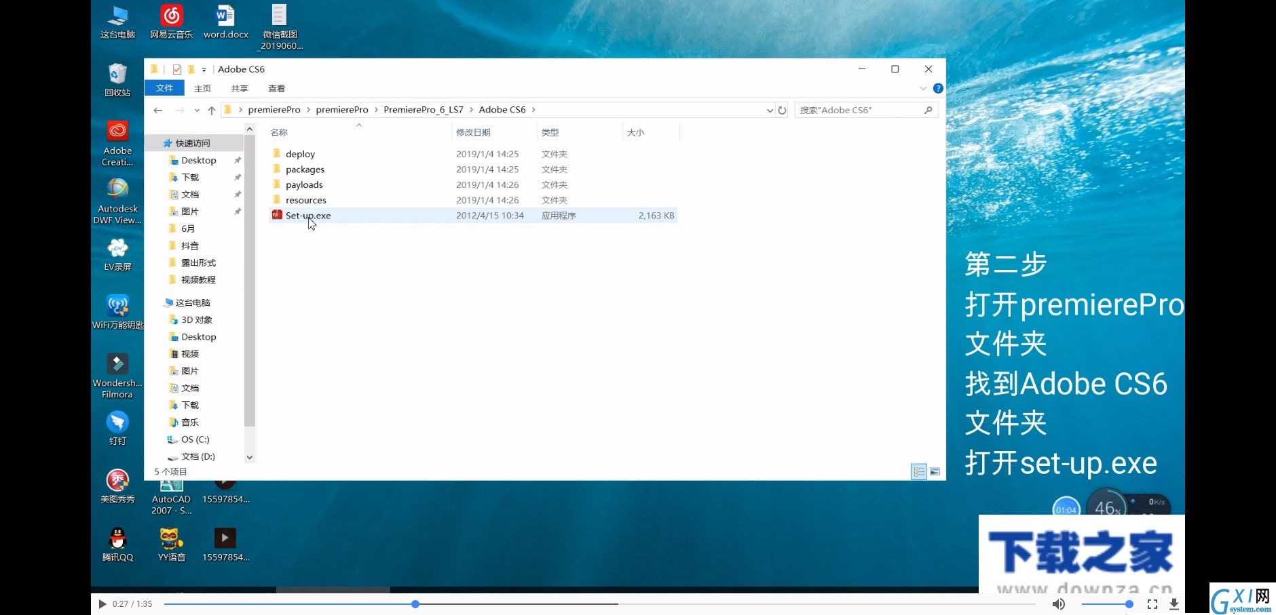The height and width of the screenshot is (615, 1276).
Task: Open the packages folder
Action: 305,170
